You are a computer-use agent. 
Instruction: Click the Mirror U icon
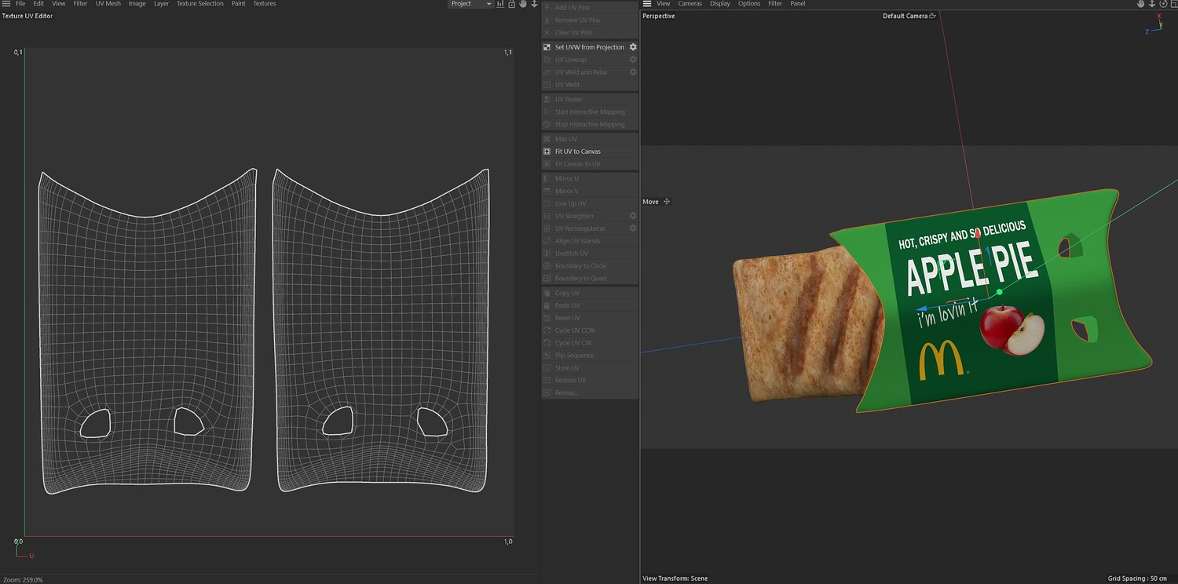(547, 179)
